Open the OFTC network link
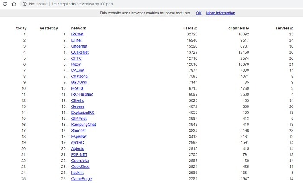This screenshot has width=303, height=183. click(x=76, y=58)
